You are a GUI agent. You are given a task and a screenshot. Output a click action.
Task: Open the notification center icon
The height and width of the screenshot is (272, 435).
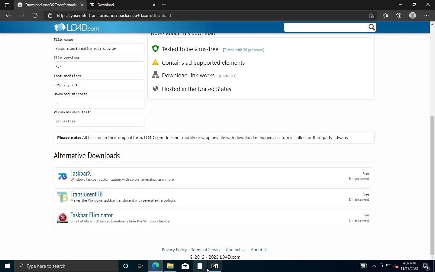coord(426,266)
